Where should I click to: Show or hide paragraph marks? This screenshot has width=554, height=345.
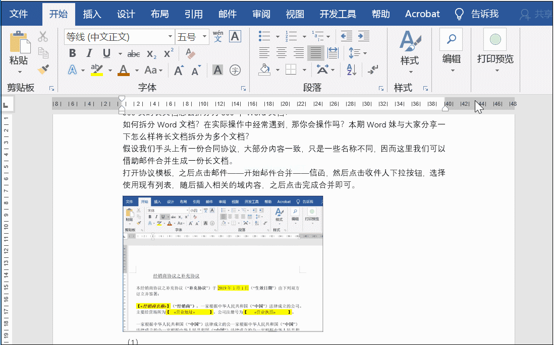point(373,70)
